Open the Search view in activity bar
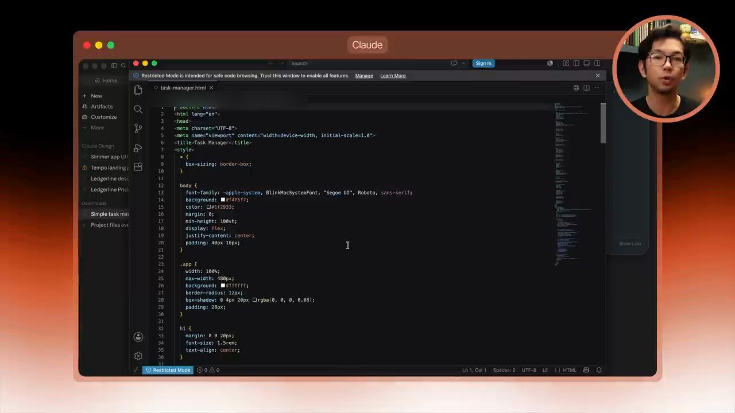This screenshot has width=735, height=413. [x=138, y=109]
